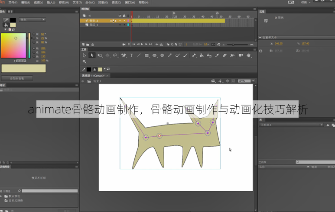Screen dimensions: 335x212
Task: Open the Tools panel options menu
Action: click(254, 49)
